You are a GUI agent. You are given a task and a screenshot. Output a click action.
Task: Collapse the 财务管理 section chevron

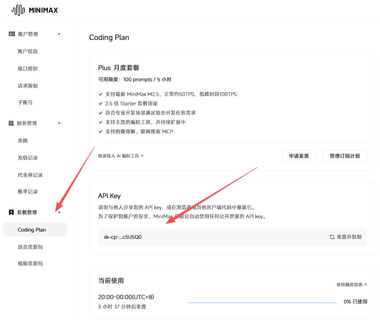click(59, 123)
